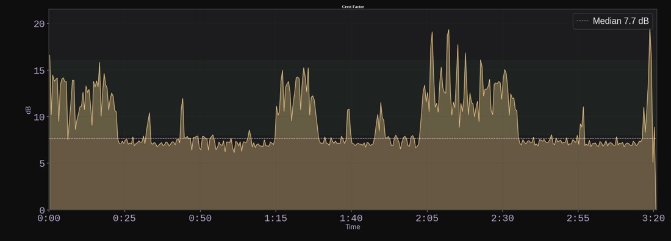Image resolution: width=671 pixels, height=241 pixels.
Task: Click the Median 7.7 dB legend entry
Action: pyautogui.click(x=612, y=21)
